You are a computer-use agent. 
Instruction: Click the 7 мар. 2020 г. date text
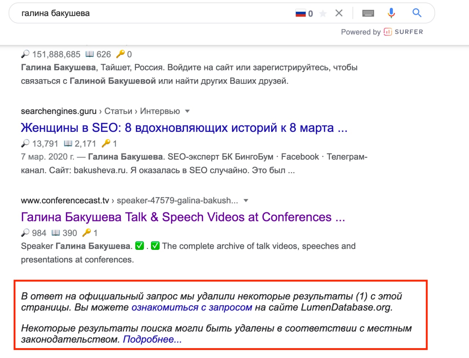click(47, 157)
